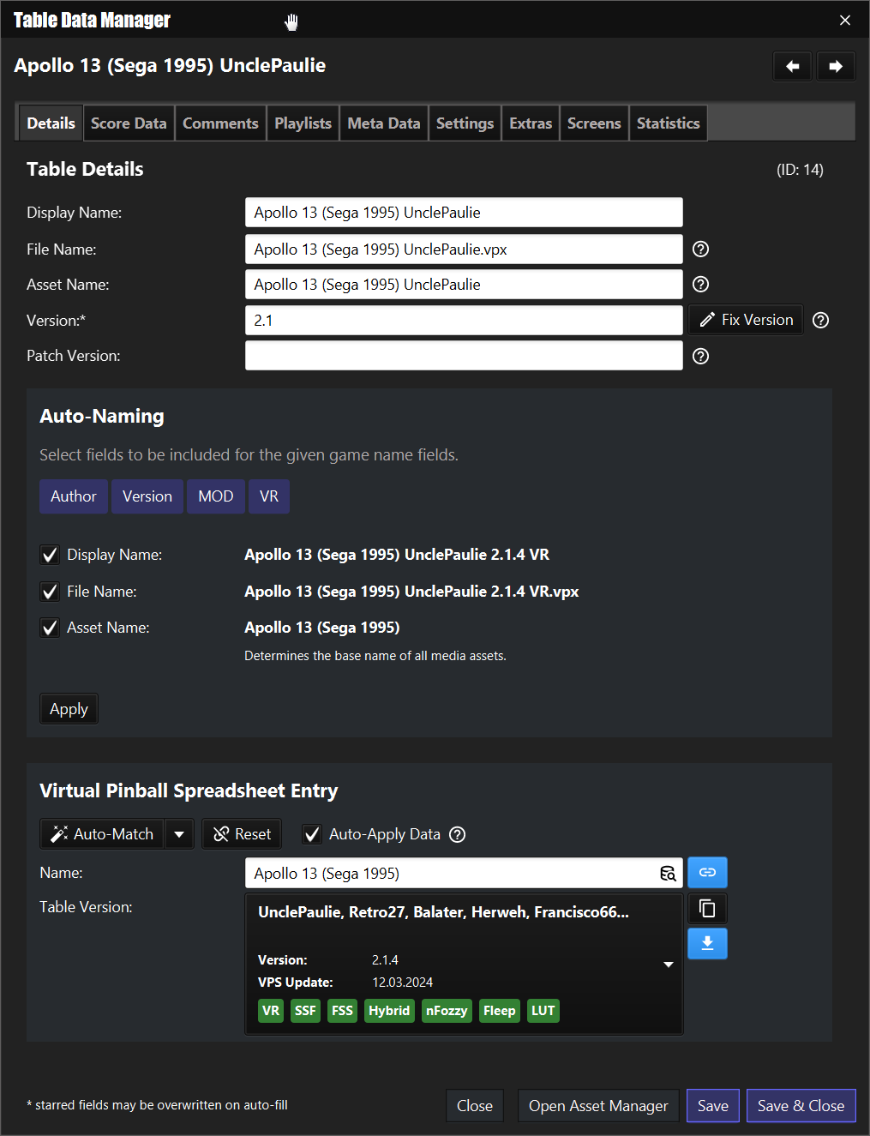
Task: Toggle the Asset Name auto-naming checkbox
Action: (x=50, y=628)
